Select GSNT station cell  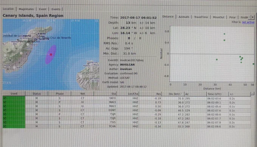pos(112,110)
